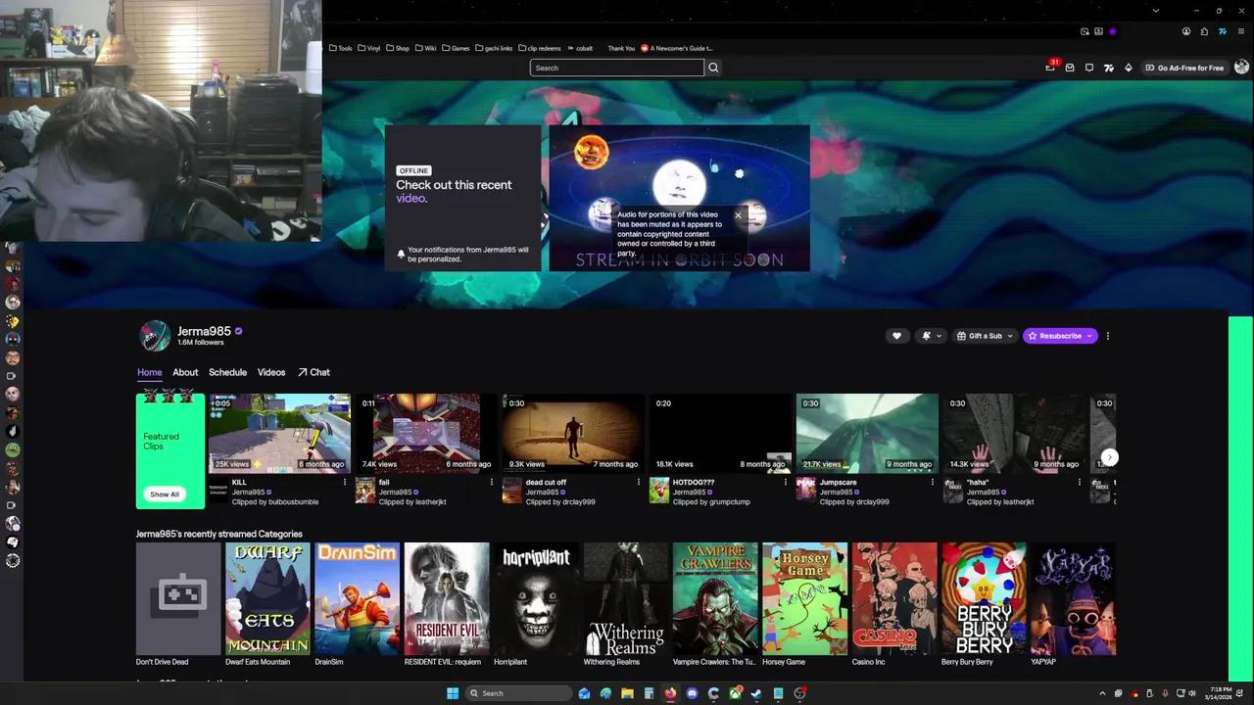Open the Casino Inc category
Screen dimensions: 1254x705
pos(894,598)
